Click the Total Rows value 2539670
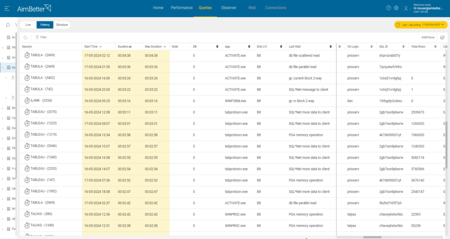This screenshot has height=239, width=450. (x=417, y=112)
